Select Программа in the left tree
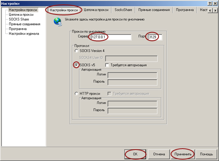The width and height of the screenshot is (219, 161). [18, 29]
